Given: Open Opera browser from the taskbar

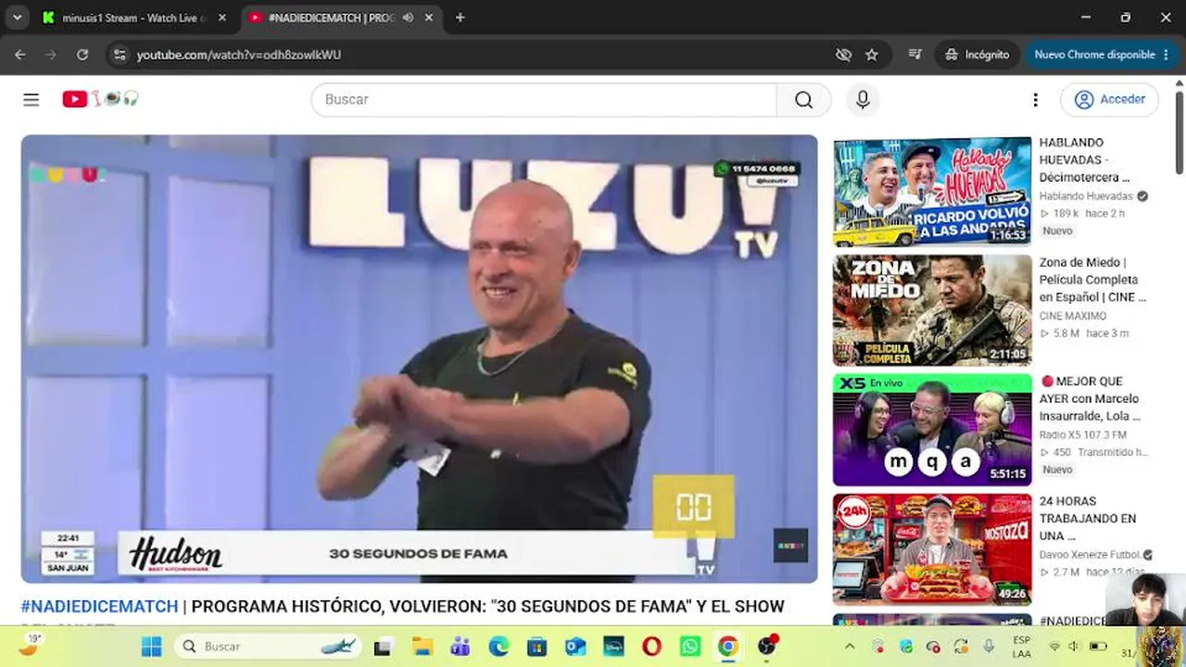Looking at the screenshot, I should pyautogui.click(x=651, y=647).
